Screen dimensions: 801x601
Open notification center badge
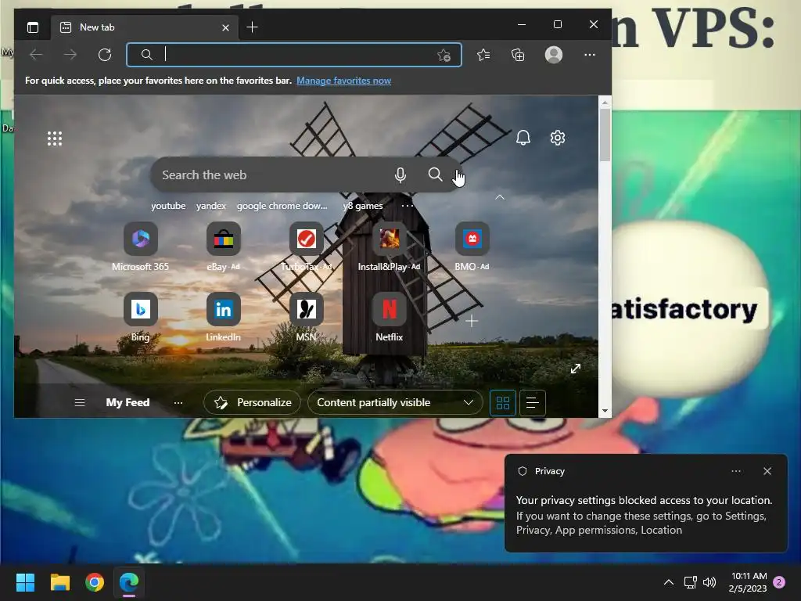pos(779,582)
